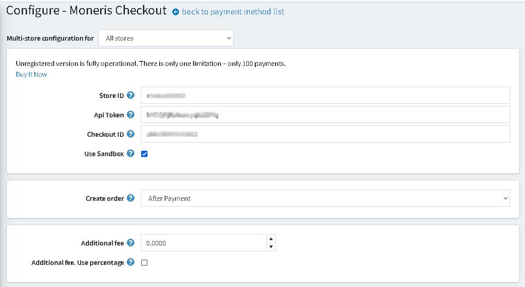Select the Additional fee value field
The image size is (525, 287).
tap(203, 243)
